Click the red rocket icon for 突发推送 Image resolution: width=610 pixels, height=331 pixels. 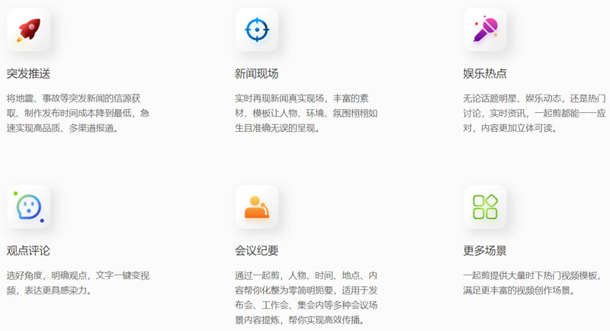point(28,31)
